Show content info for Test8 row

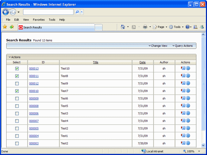tap(188, 76)
